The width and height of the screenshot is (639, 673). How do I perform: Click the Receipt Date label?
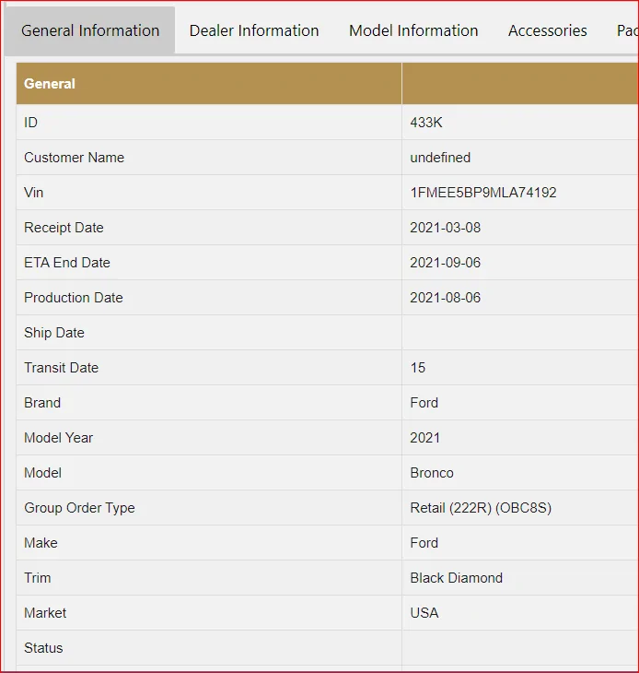pyautogui.click(x=64, y=228)
